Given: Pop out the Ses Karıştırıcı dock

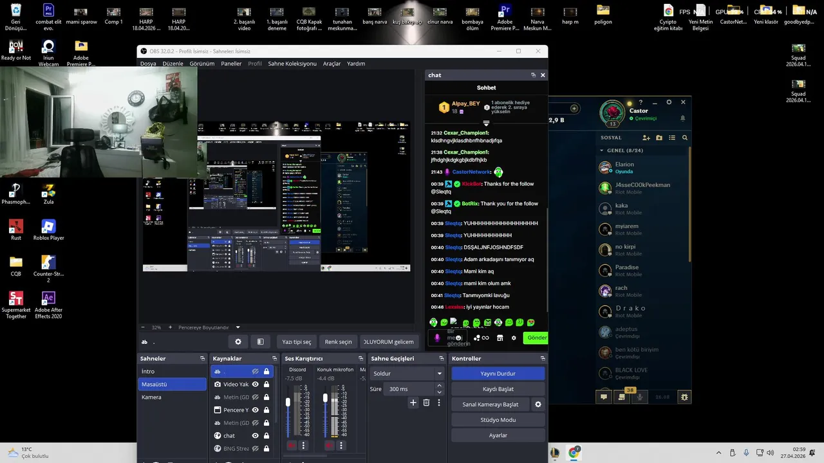Looking at the screenshot, I should [360, 358].
